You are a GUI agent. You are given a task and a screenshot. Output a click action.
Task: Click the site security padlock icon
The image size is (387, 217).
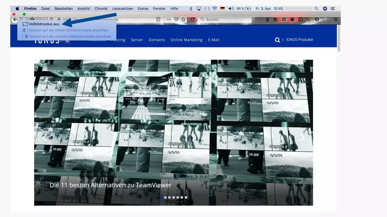(x=59, y=20)
